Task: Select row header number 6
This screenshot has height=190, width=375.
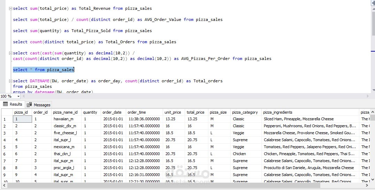Action: (7, 154)
